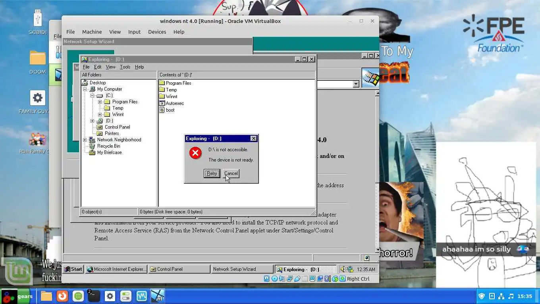Image resolution: width=540 pixels, height=304 pixels.
Task: Click the scroll-down arrow of the browser page
Action: (377, 250)
